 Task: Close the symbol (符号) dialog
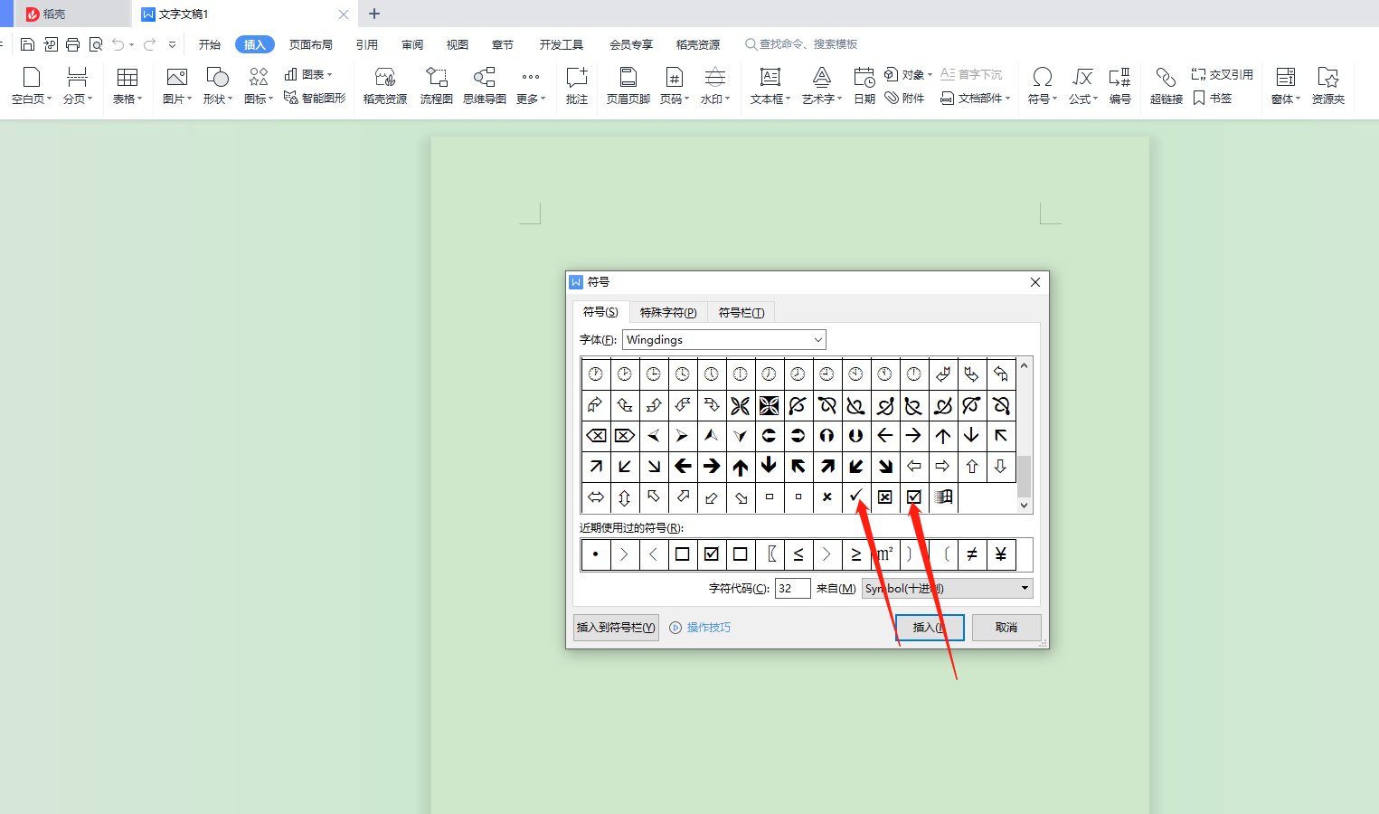point(1035,282)
